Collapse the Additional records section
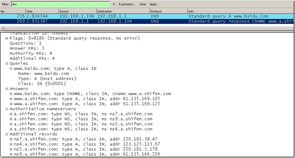 (x=7, y=134)
